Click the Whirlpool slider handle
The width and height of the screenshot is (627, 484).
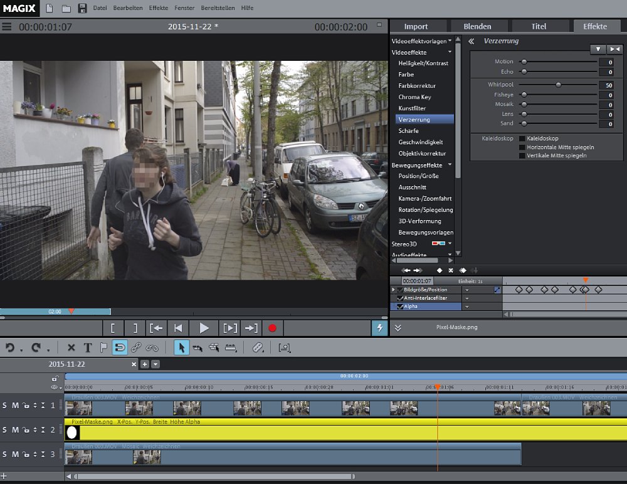tap(558, 85)
